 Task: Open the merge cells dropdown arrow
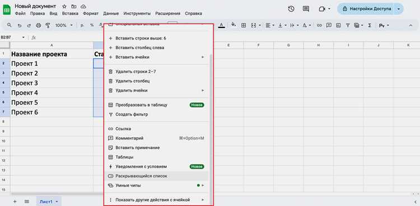point(259,25)
